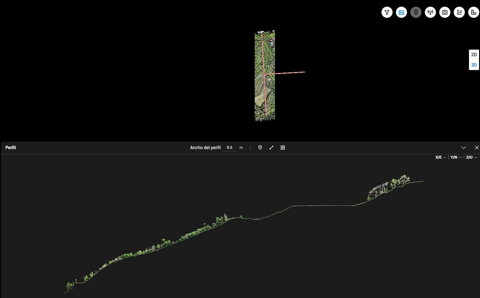The width and height of the screenshot is (480, 298).
Task: Click the location pin icon in Perfil toolbar
Action: (260, 148)
